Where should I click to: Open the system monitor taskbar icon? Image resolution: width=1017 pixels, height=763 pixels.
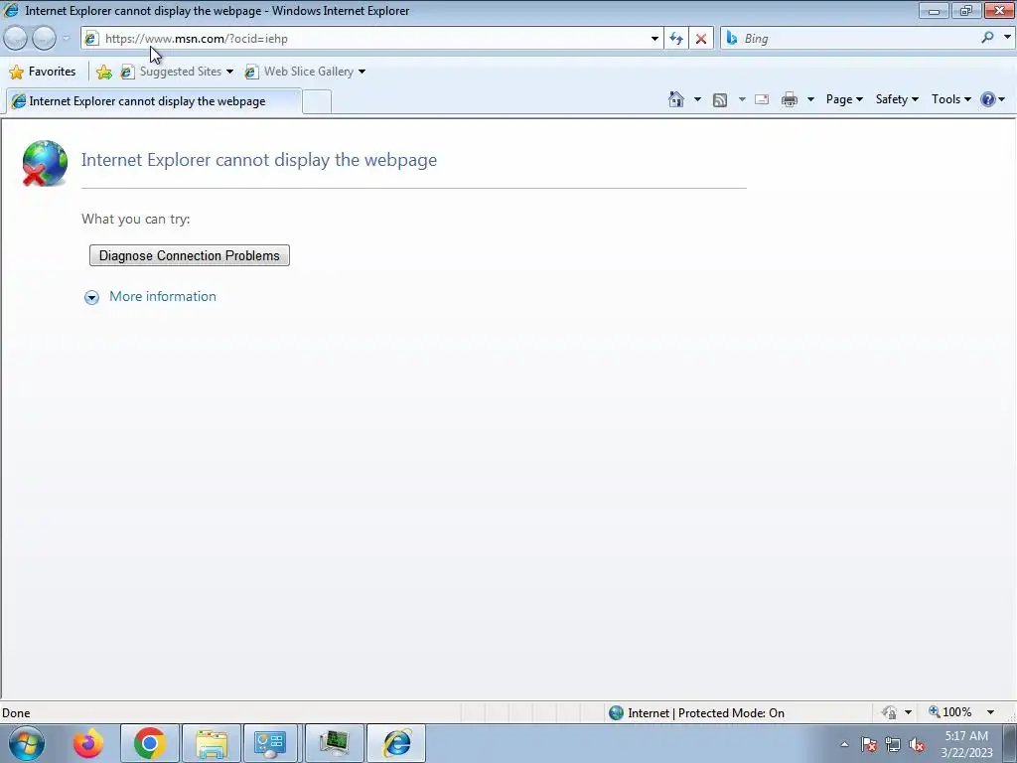pos(334,743)
